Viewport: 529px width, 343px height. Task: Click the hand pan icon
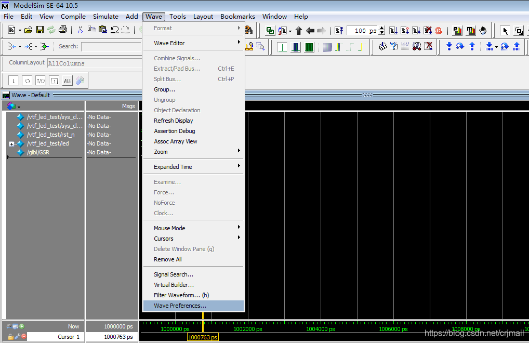[x=483, y=31]
